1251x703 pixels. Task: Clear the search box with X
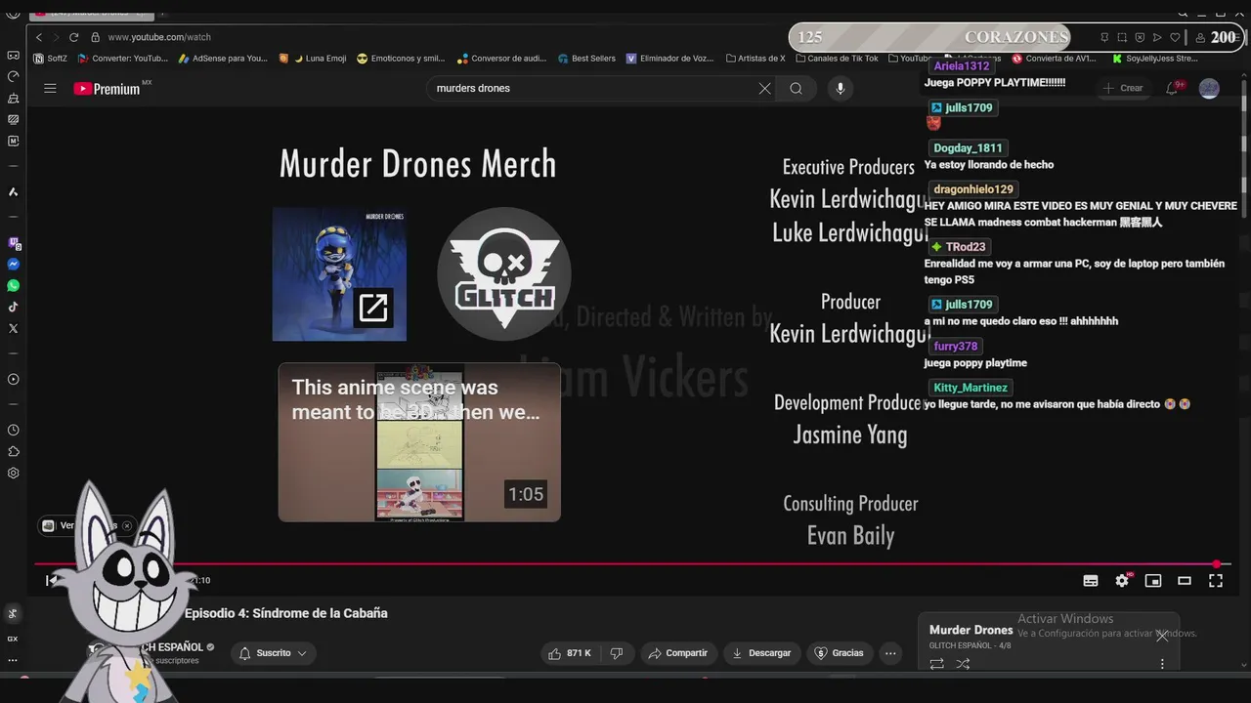click(x=764, y=89)
